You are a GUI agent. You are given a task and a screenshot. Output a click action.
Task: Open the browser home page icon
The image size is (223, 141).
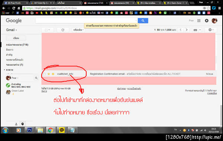click(19, 8)
